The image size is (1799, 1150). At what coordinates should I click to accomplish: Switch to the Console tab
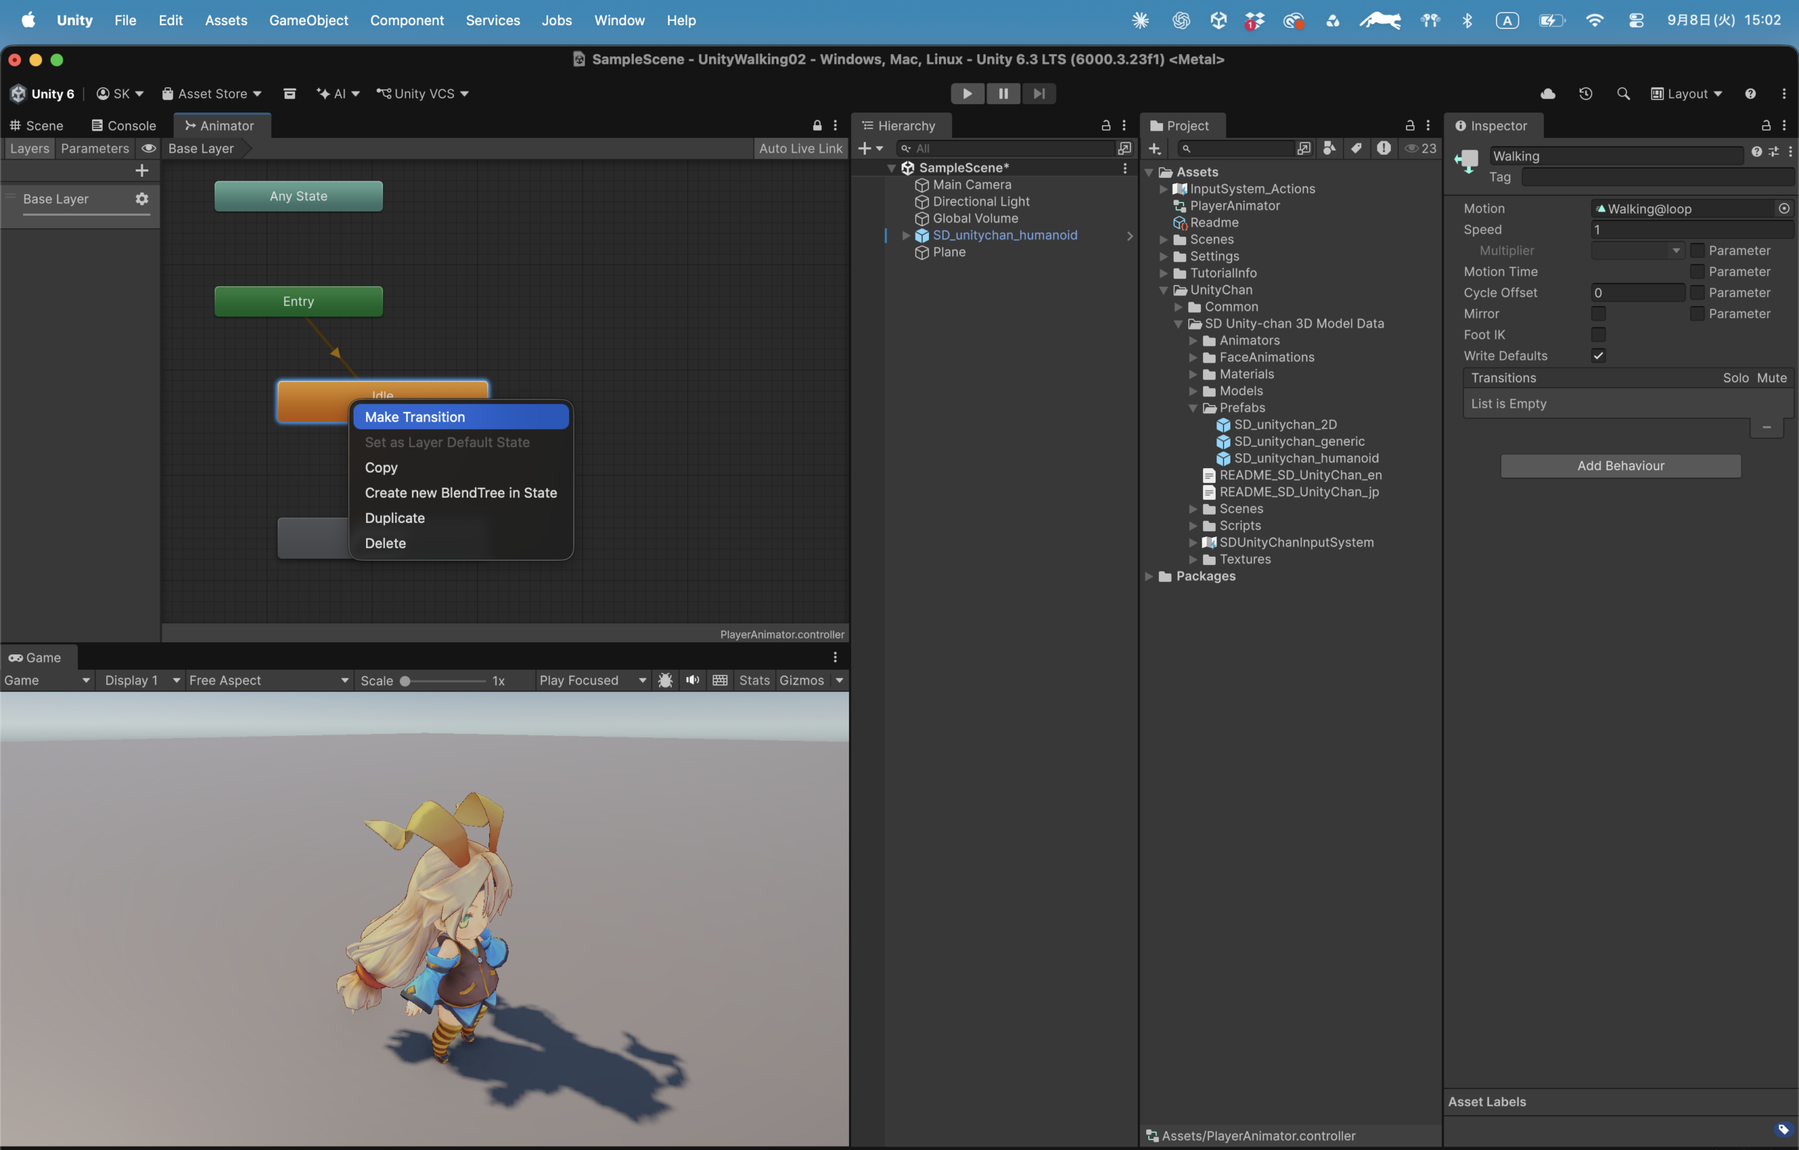pyautogui.click(x=123, y=126)
